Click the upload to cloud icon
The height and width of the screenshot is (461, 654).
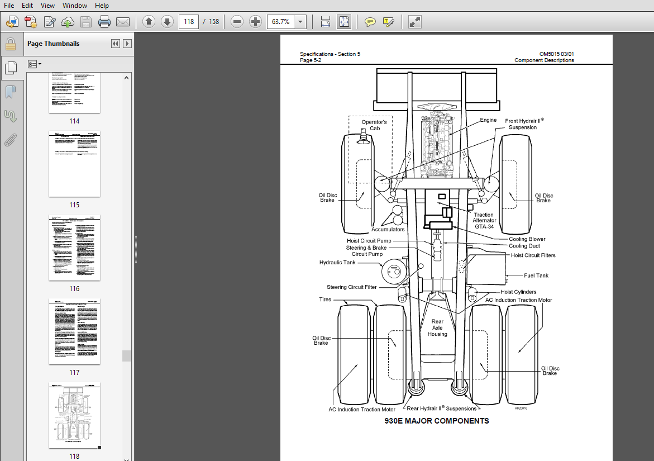click(x=68, y=22)
